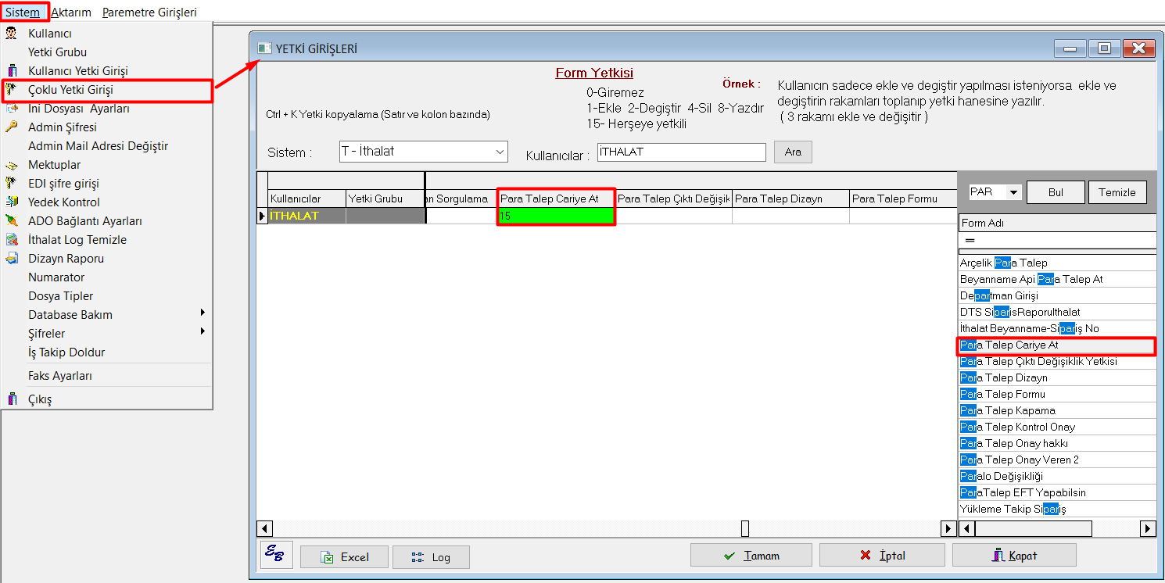Image resolution: width=1165 pixels, height=583 pixels.
Task: Click the grid's horizontal scrollbar right arrow
Action: (948, 529)
